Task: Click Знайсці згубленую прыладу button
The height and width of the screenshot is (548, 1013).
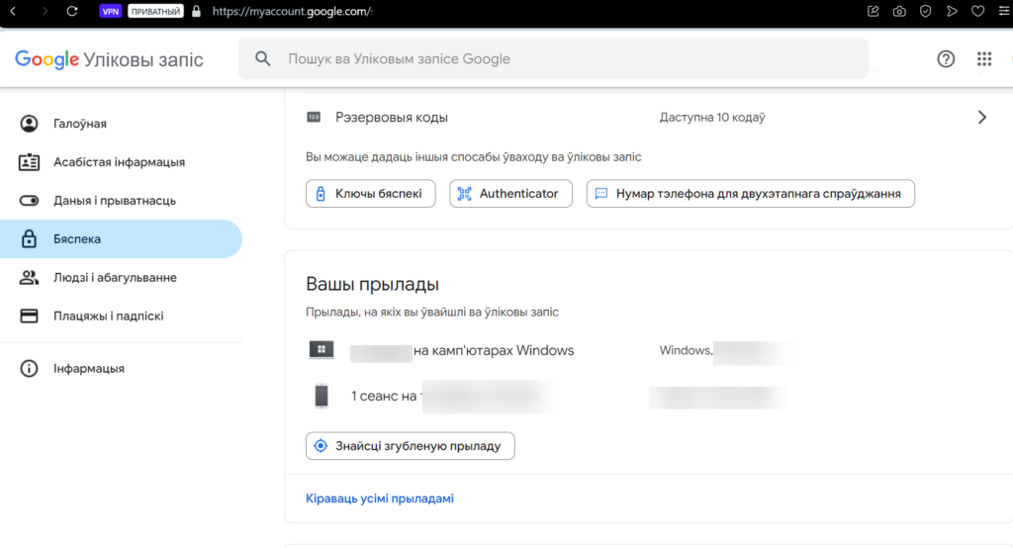Action: click(411, 446)
